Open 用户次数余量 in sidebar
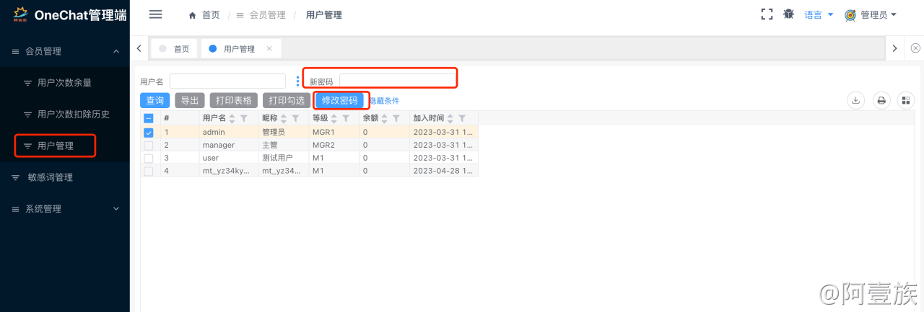Screen dimensions: 924x312 (64, 83)
